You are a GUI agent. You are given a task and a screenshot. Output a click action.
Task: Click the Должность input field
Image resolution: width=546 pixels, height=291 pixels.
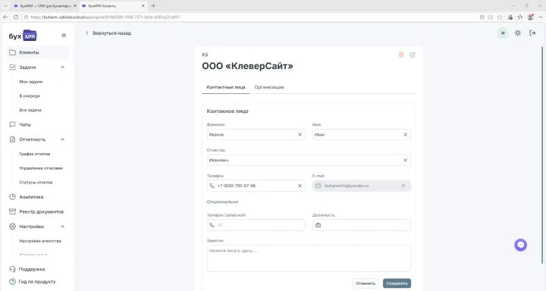point(362,225)
